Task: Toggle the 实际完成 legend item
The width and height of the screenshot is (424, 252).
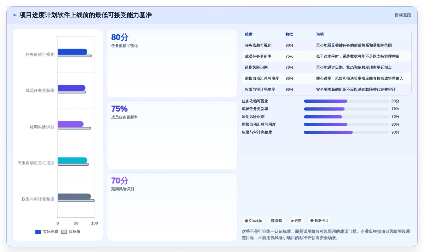Action: click(x=47, y=232)
